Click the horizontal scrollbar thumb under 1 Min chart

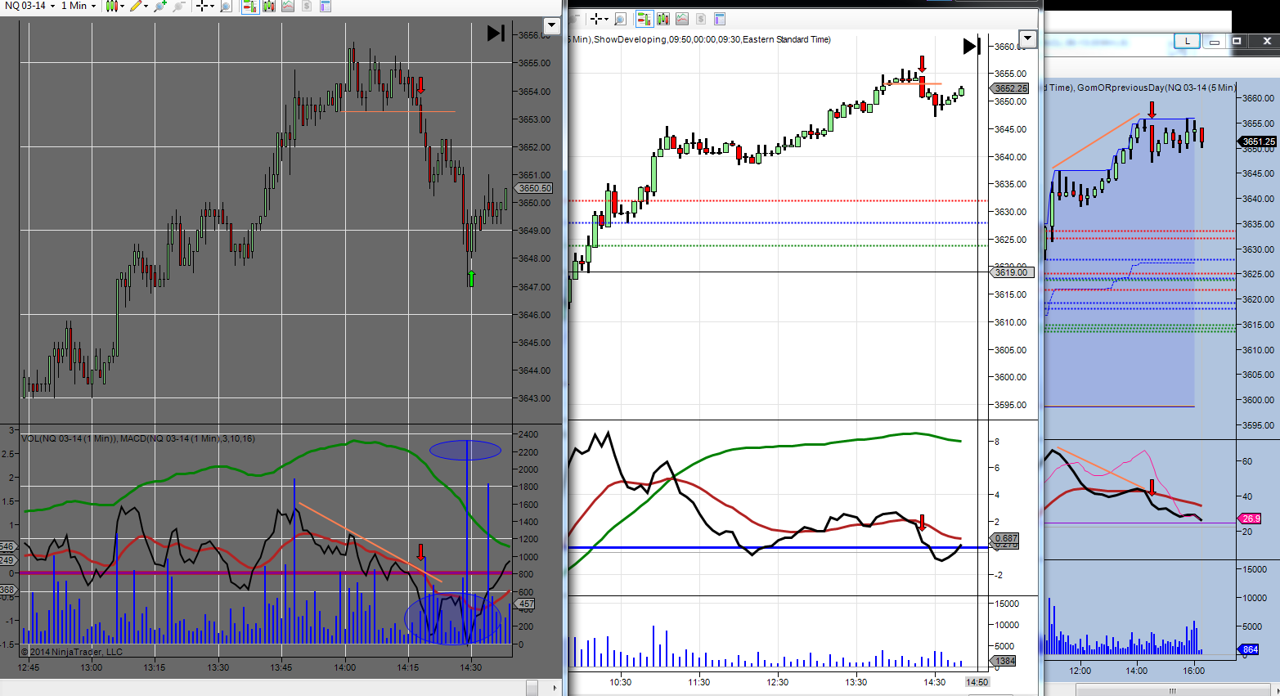pyautogui.click(x=532, y=687)
